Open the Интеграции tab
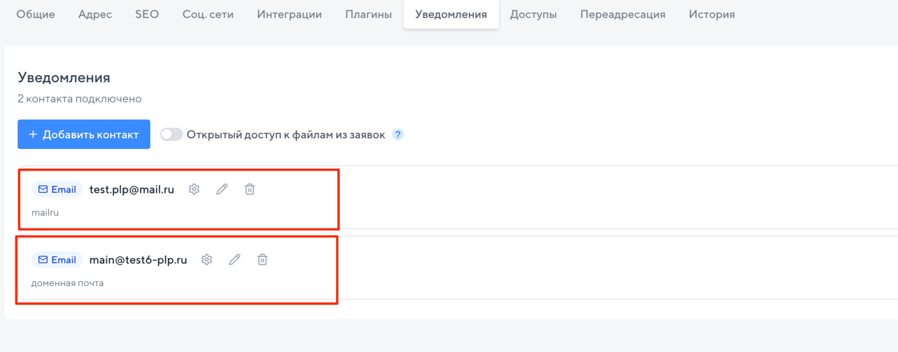Screen dimensions: 898x352 pyautogui.click(x=289, y=14)
